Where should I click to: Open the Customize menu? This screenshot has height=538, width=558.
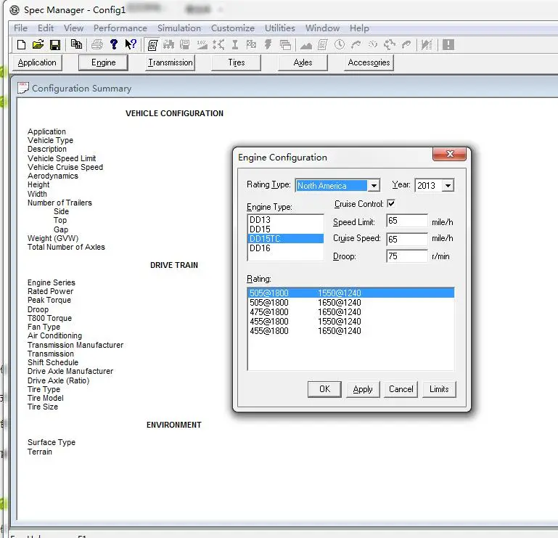pyautogui.click(x=233, y=28)
